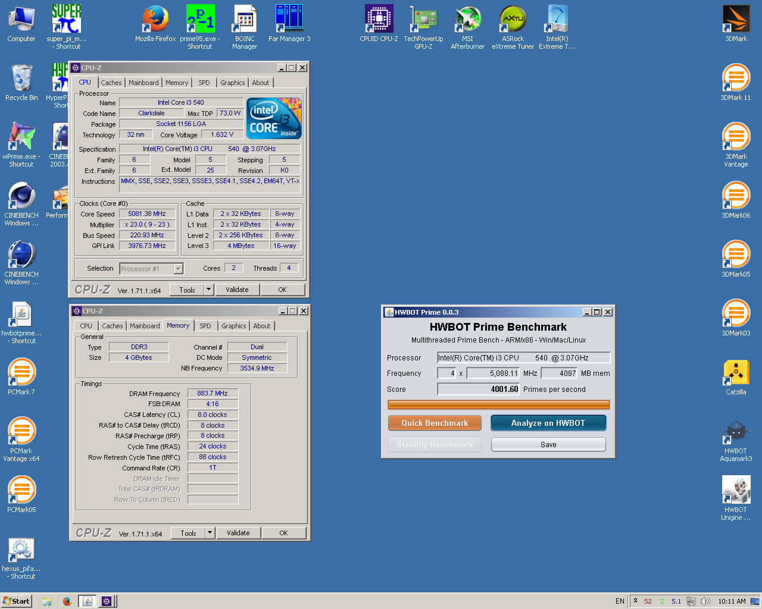Switch to CPU tab in bottom CPU-Z window
Screen dimensions: 762x609
coord(86,326)
